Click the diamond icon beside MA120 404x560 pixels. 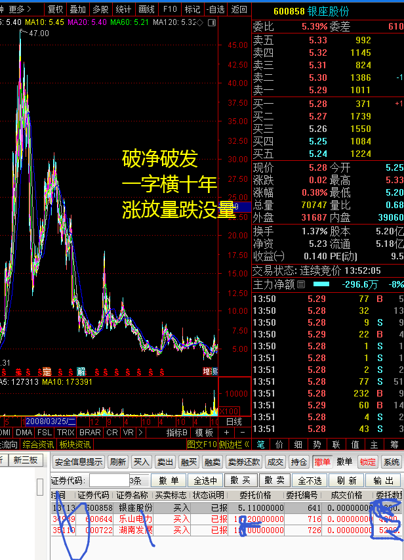[200, 22]
